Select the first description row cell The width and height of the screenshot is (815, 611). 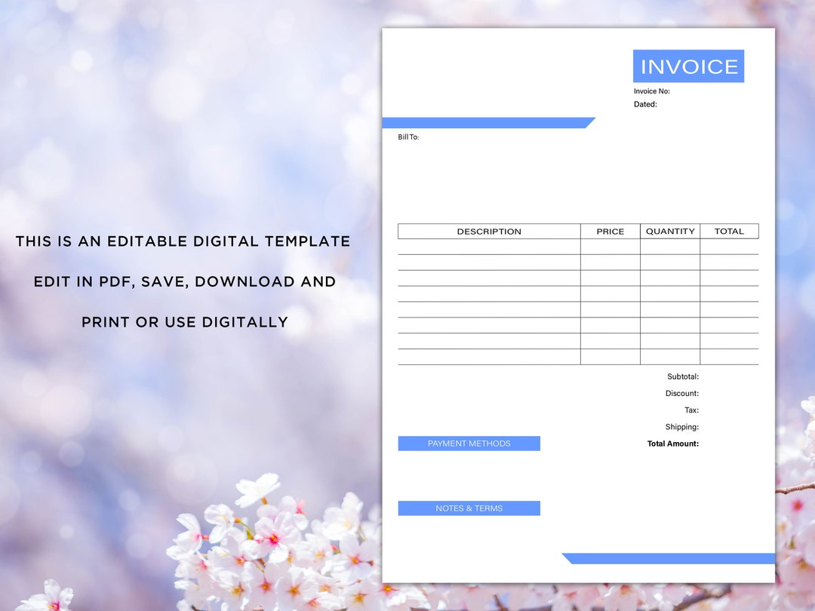[x=489, y=247]
